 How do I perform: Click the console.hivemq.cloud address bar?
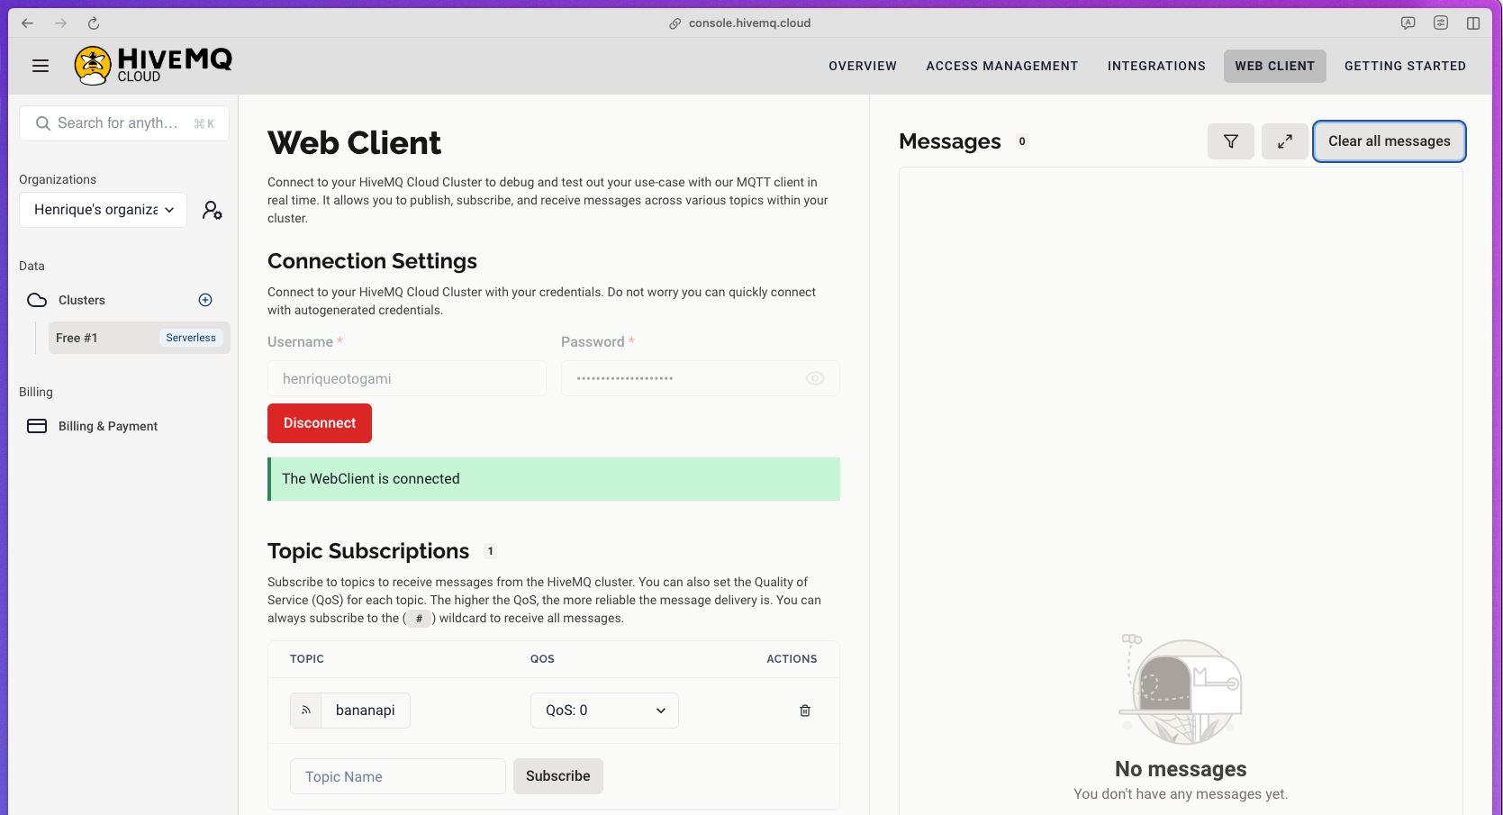click(749, 23)
